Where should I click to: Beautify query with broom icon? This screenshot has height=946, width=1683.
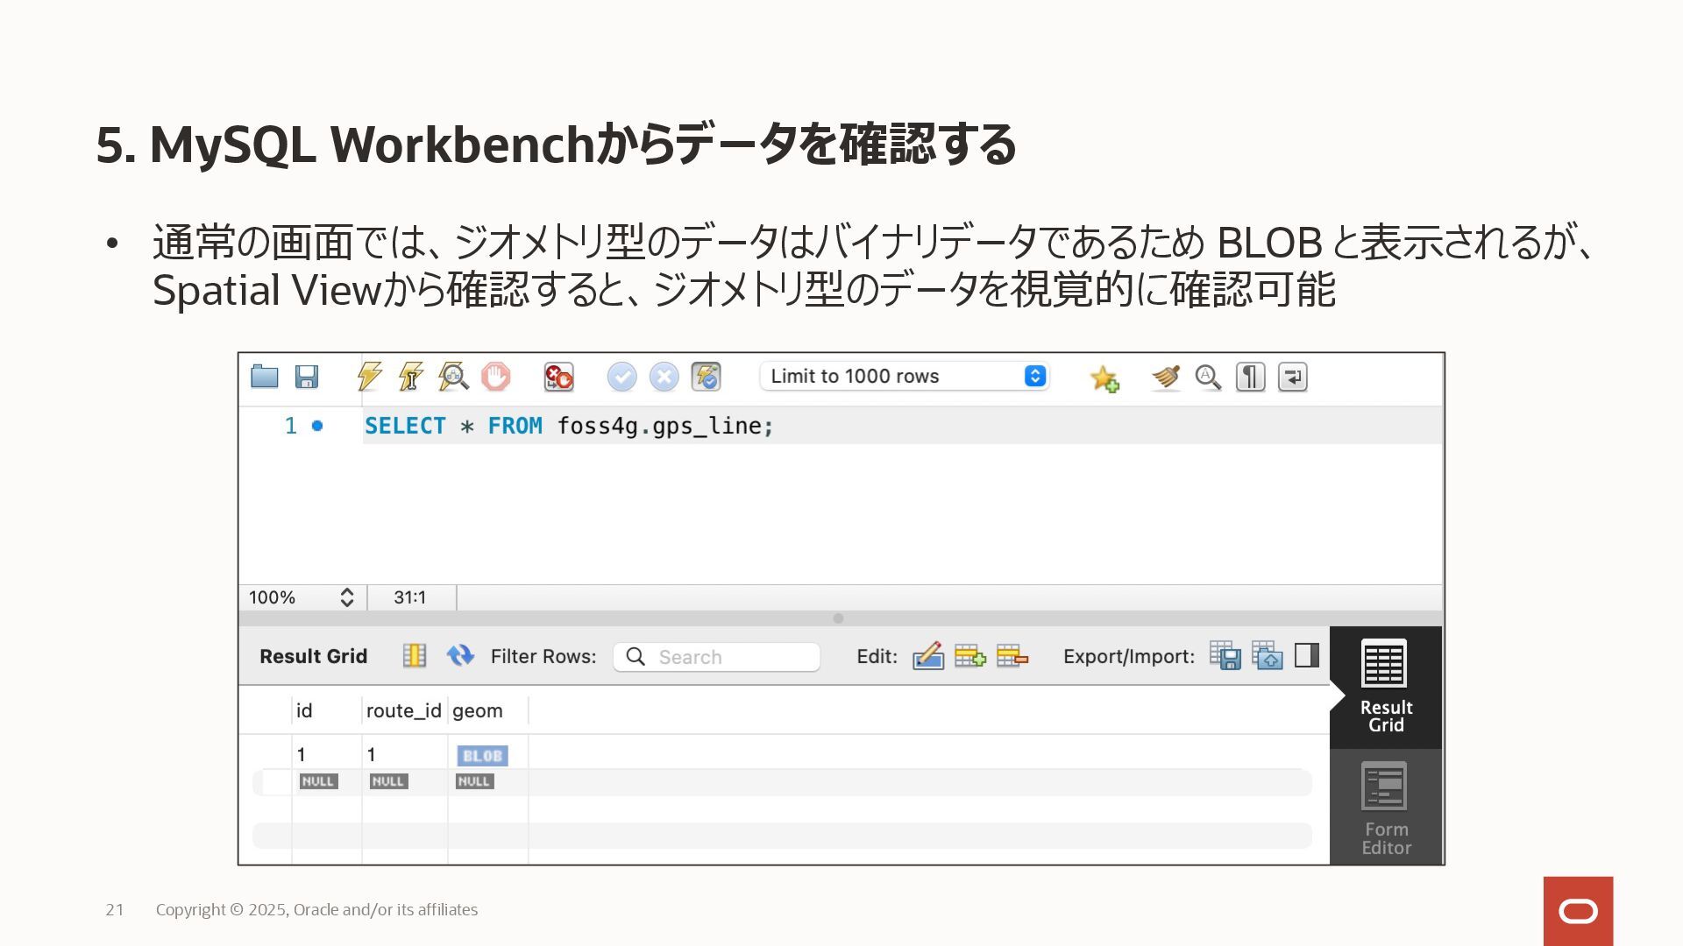1166,377
